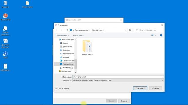Select Windows (C:) drive in navigation tree

(x=66, y=68)
